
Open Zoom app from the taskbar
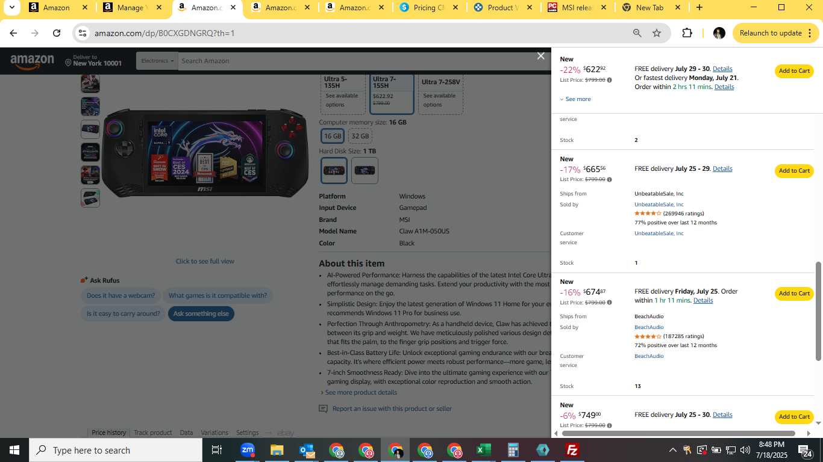247,450
